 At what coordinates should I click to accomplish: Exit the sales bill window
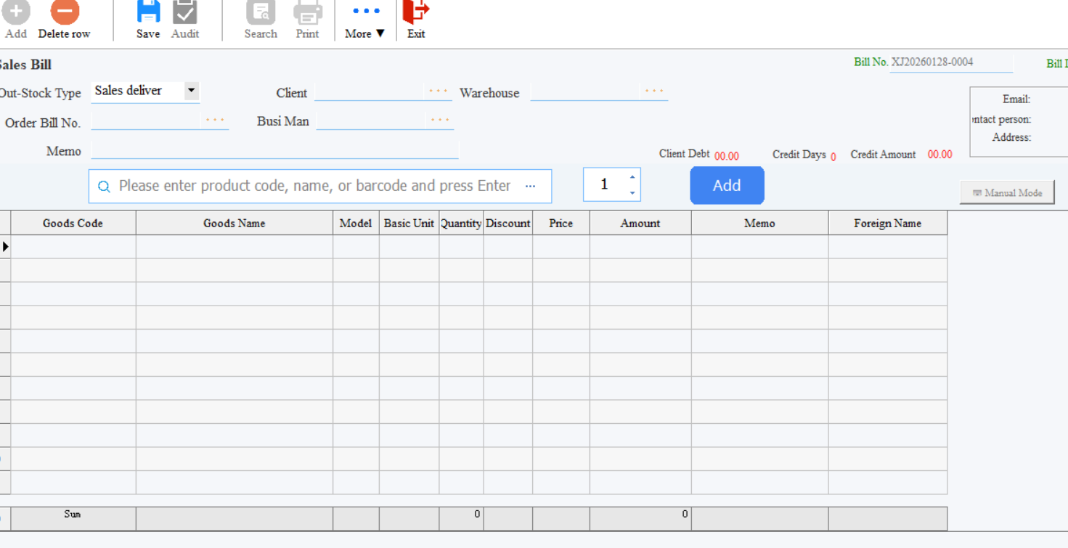coord(416,12)
